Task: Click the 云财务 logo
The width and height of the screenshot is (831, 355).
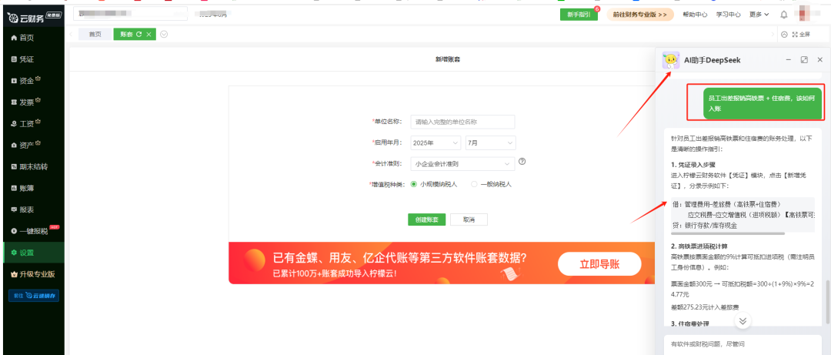Action: (35, 18)
